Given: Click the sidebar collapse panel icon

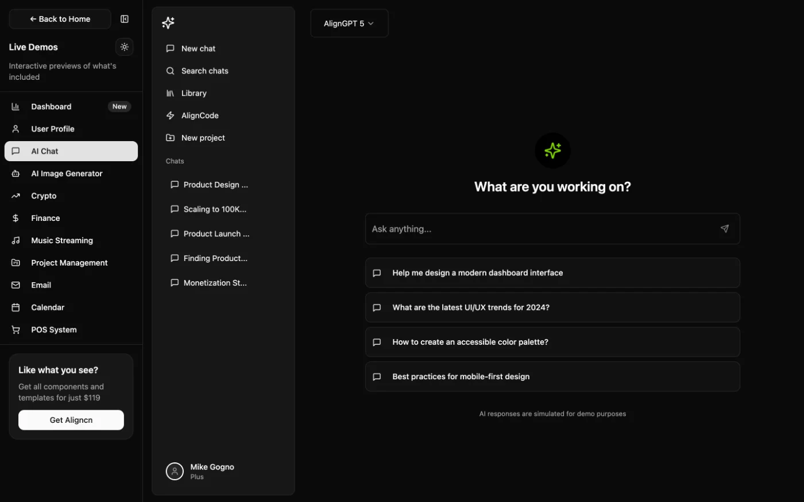Looking at the screenshot, I should pos(124,19).
